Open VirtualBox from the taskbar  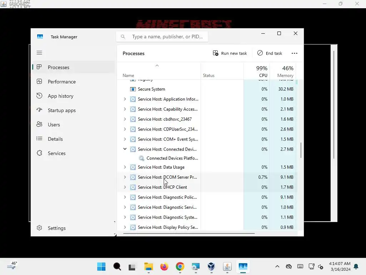click(x=211, y=266)
